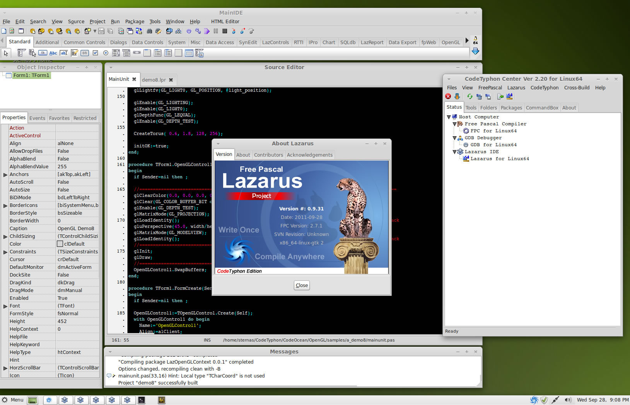Select the TLabel 'Abc' component in palette
Image resolution: width=630 pixels, height=405 pixels.
coord(53,53)
